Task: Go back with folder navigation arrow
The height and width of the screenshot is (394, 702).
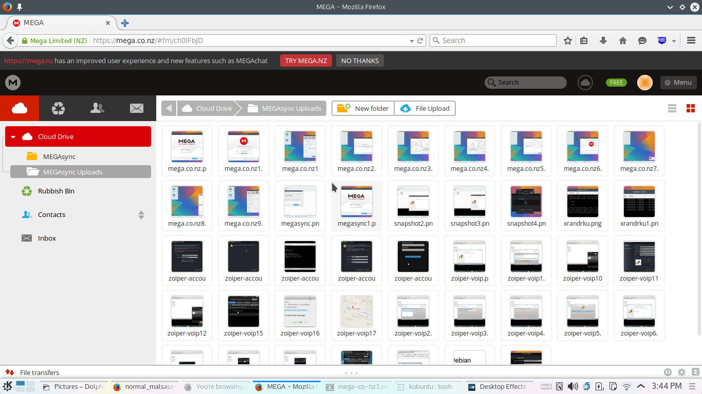Action: (x=169, y=108)
